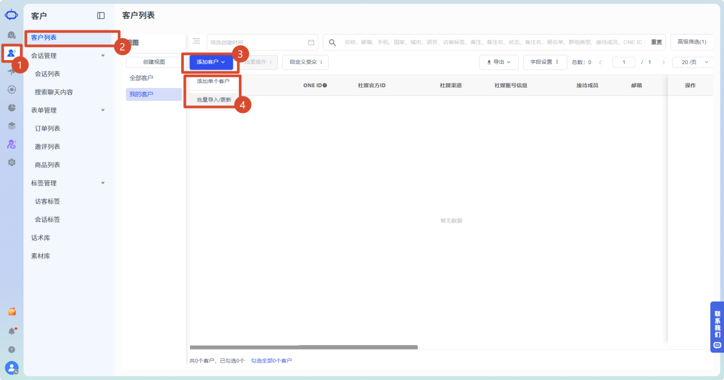
Task: Click the 重置 reset button
Action: (x=657, y=42)
